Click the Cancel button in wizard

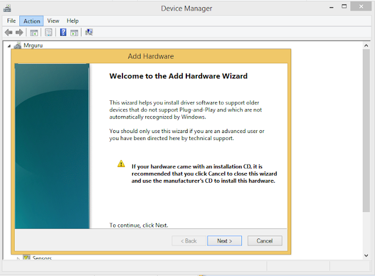click(x=265, y=241)
